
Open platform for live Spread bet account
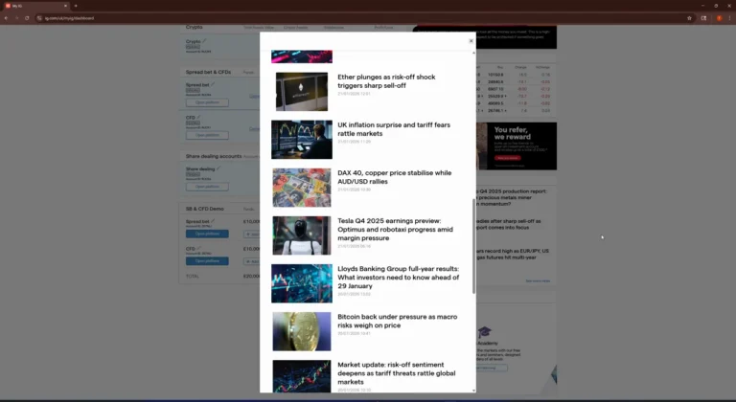coord(207,102)
